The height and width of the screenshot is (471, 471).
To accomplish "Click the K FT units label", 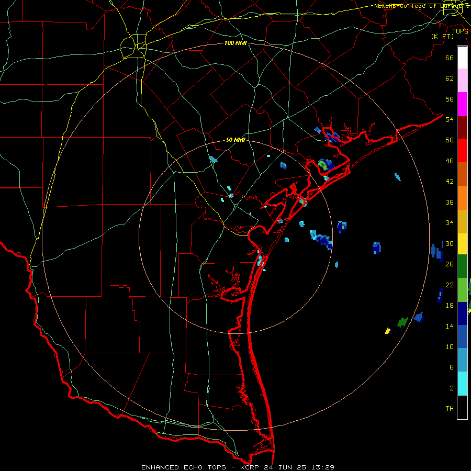I will coord(442,37).
